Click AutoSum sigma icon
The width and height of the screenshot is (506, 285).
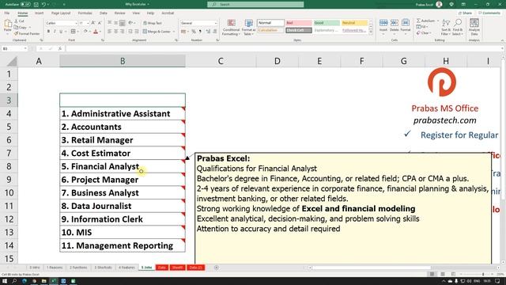(x=418, y=21)
